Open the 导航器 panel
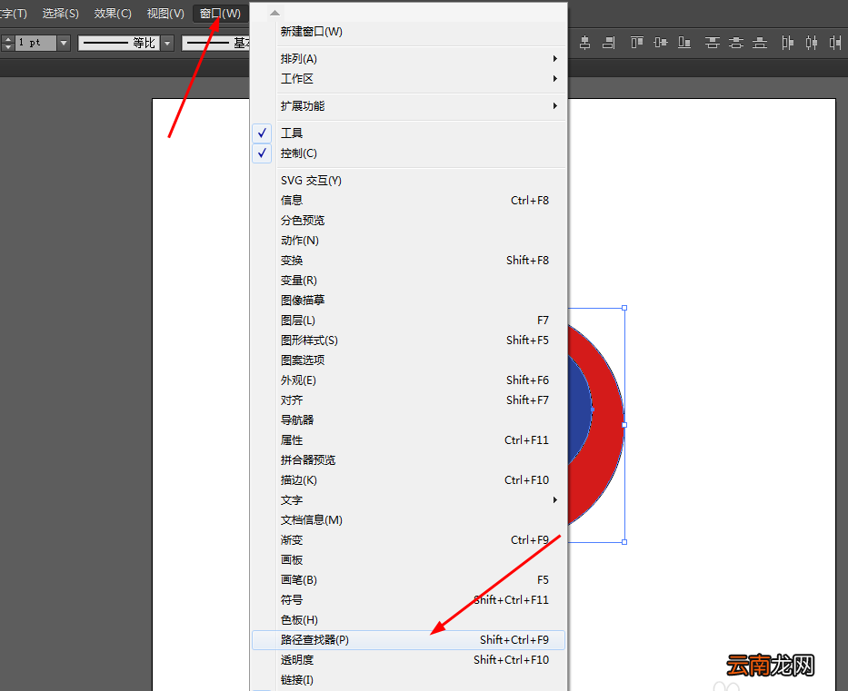The height and width of the screenshot is (691, 848). [408, 420]
